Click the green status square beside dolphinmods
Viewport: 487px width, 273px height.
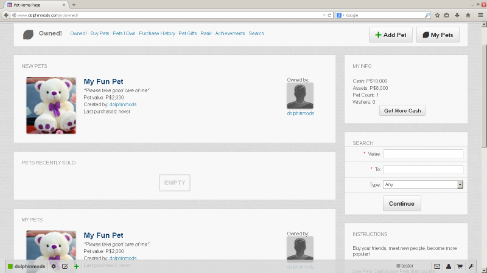pyautogui.click(x=10, y=266)
